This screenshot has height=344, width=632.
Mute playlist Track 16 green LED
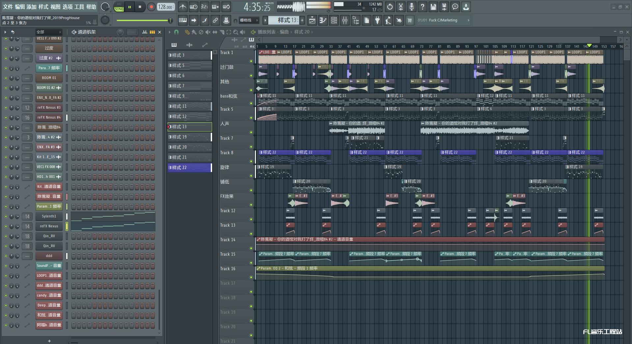point(251,277)
